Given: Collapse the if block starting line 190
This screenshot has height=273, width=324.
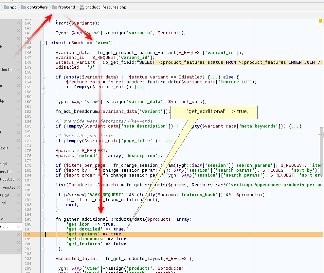Looking at the screenshot, I should point(44,195).
